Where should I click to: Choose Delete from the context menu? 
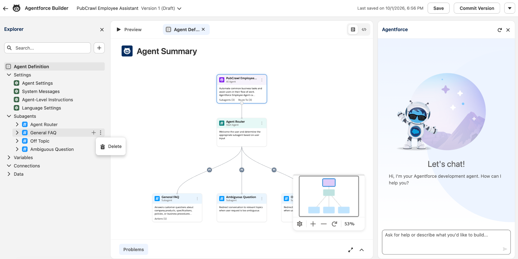(x=111, y=146)
